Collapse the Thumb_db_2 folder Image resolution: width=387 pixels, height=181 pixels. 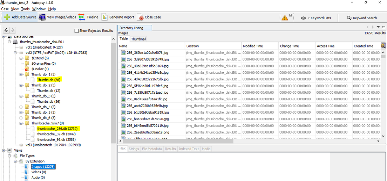[21, 85]
